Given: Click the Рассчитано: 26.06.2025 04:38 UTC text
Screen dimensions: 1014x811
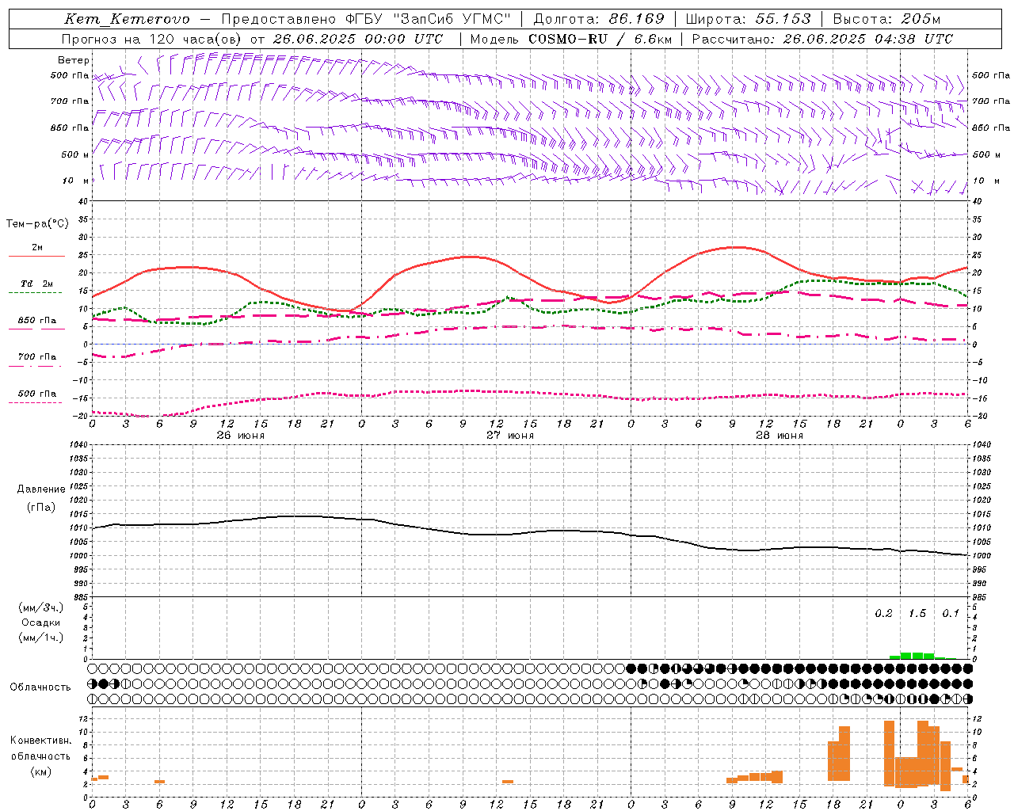Looking at the screenshot, I should pyautogui.click(x=822, y=39).
